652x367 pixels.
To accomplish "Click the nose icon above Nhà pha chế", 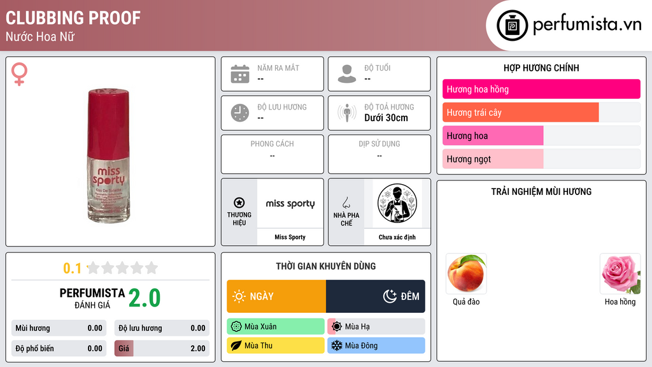I will click(346, 203).
